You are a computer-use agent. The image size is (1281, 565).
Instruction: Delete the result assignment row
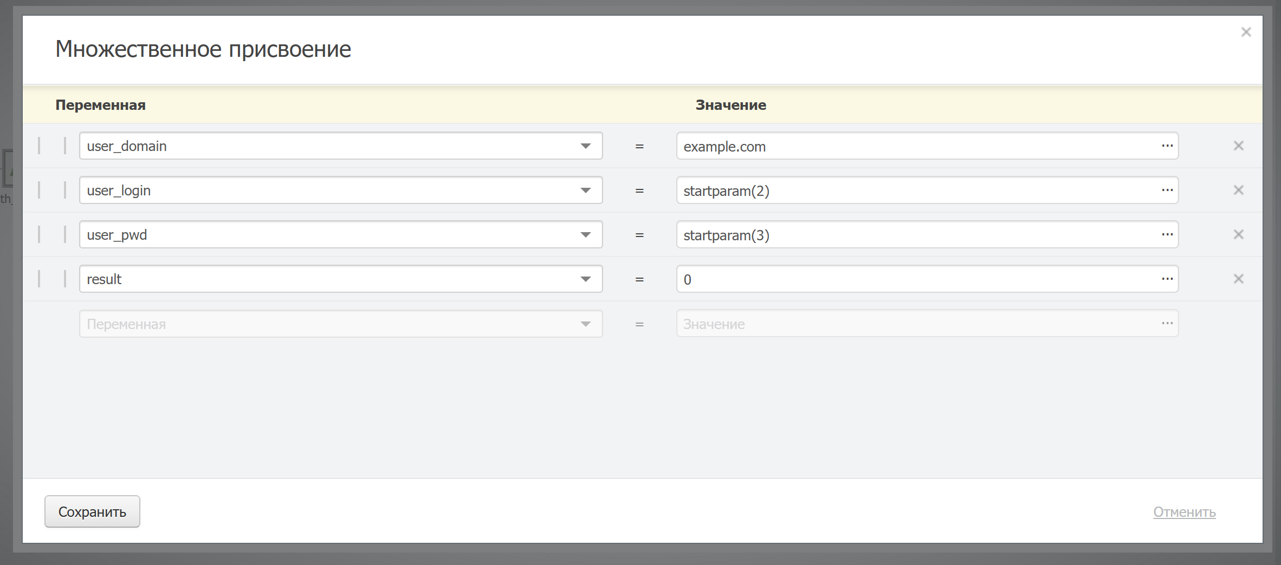1238,279
